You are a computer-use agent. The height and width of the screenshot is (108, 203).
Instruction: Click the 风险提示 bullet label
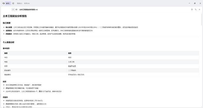tap(9, 34)
